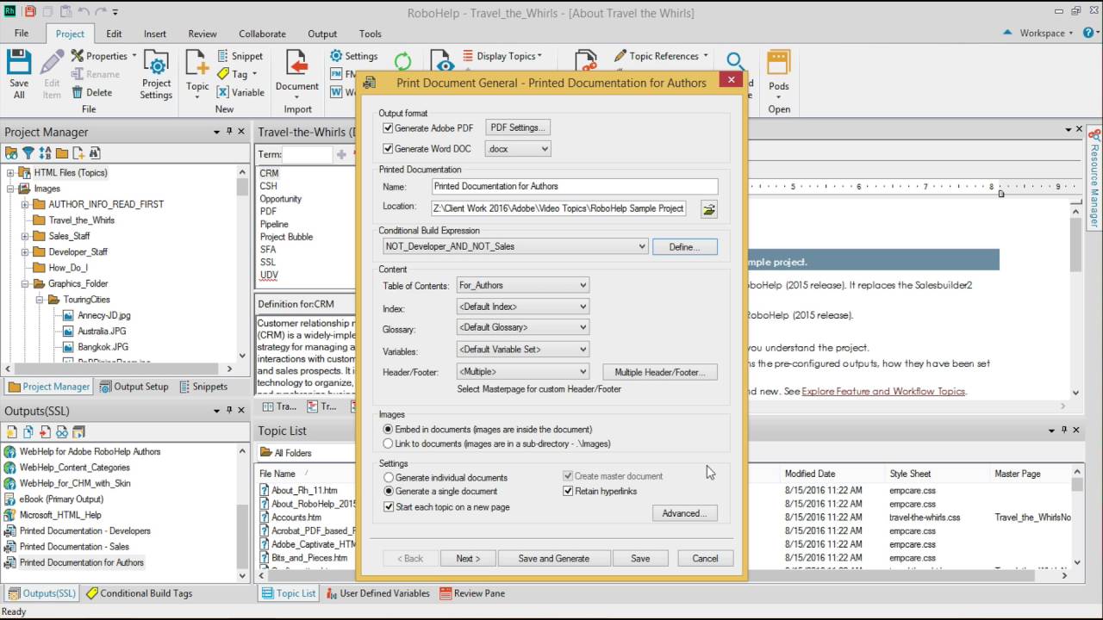Click the view output icon in Outputs pod
1103x620 pixels.
pos(62,432)
